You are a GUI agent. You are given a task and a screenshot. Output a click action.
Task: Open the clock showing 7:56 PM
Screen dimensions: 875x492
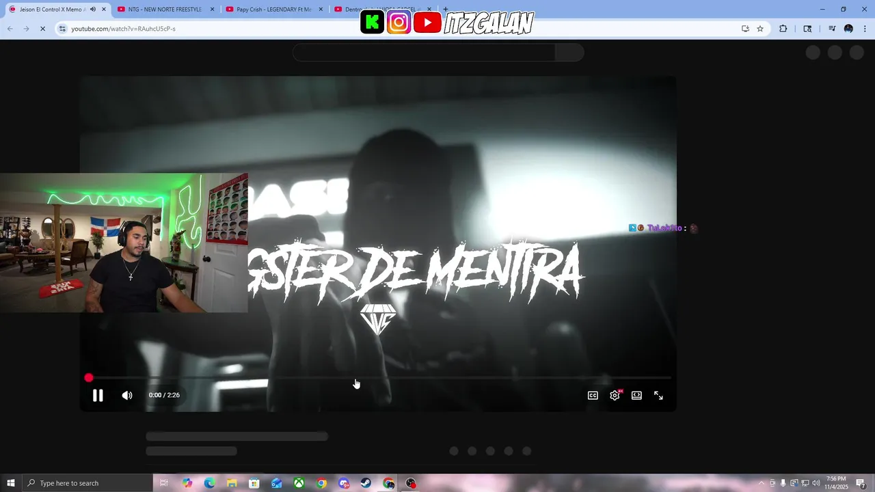coord(837,483)
